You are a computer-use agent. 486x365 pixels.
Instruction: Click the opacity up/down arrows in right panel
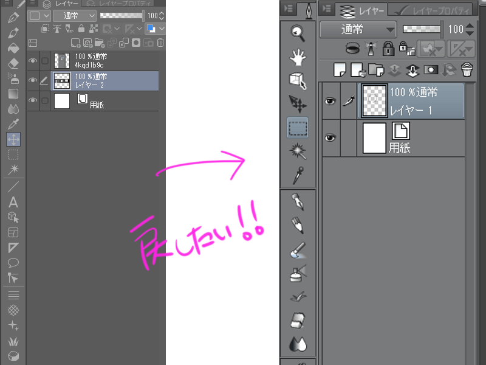[x=470, y=29]
